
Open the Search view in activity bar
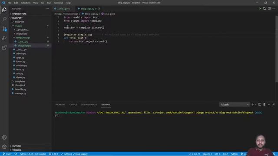[4, 19]
